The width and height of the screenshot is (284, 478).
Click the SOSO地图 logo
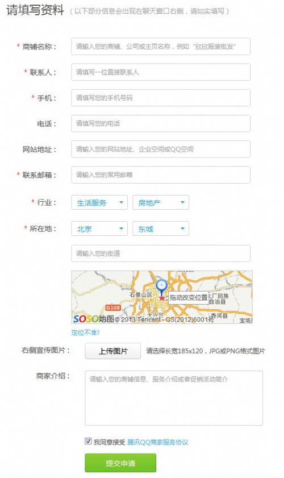coord(93,319)
